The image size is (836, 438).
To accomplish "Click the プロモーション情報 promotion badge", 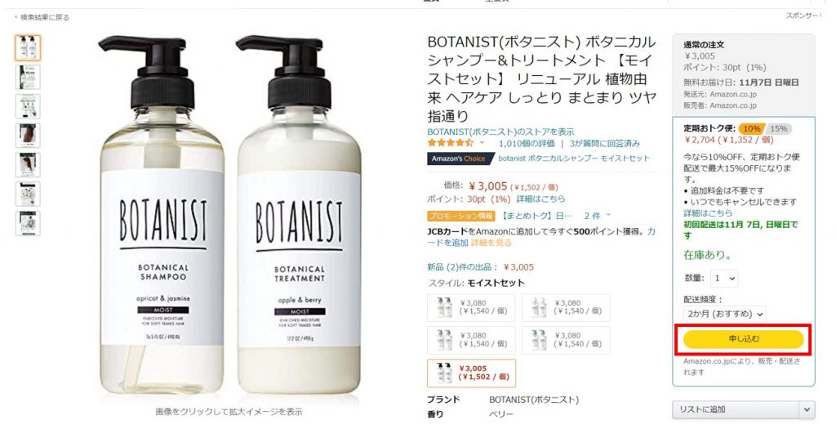I will pos(460,216).
